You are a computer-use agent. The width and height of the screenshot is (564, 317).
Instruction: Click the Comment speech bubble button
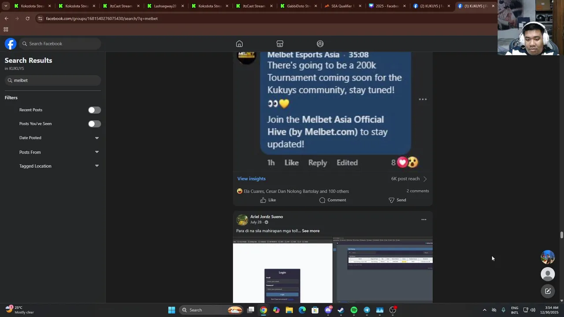coord(333,200)
